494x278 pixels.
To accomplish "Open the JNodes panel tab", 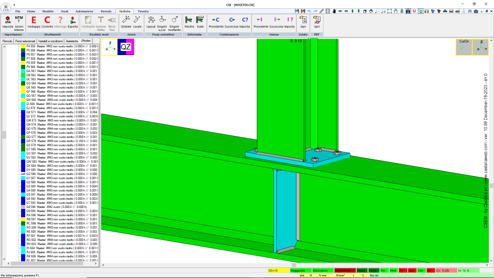I will point(86,41).
